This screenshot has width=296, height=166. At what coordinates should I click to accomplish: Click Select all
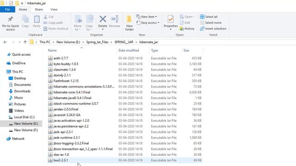[209, 17]
